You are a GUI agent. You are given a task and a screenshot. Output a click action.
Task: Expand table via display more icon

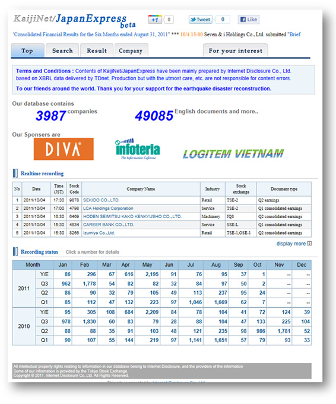[x=309, y=244]
